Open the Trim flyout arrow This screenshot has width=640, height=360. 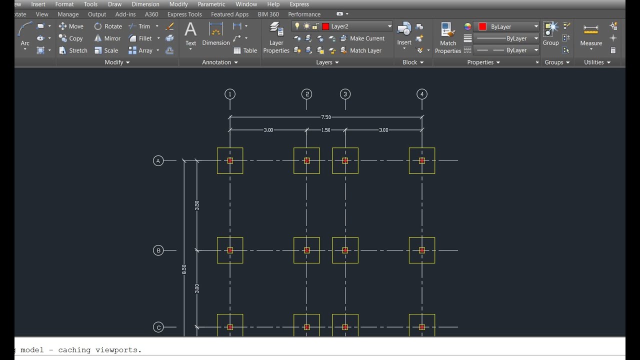point(157,26)
